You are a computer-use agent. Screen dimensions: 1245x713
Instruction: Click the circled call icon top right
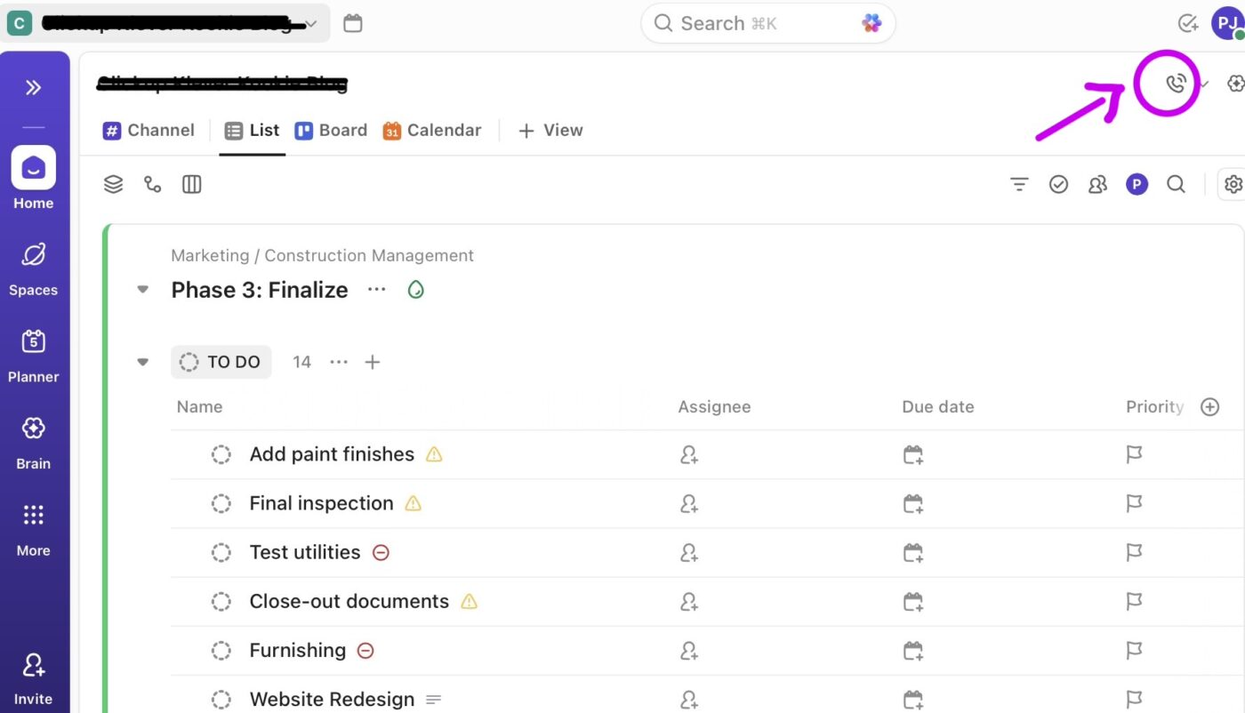tap(1176, 82)
